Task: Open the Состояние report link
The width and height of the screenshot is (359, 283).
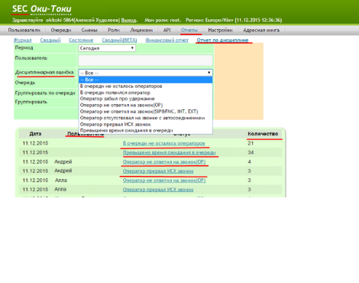Action: pyautogui.click(x=81, y=40)
